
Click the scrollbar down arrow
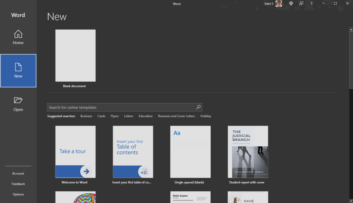[x=350, y=200]
